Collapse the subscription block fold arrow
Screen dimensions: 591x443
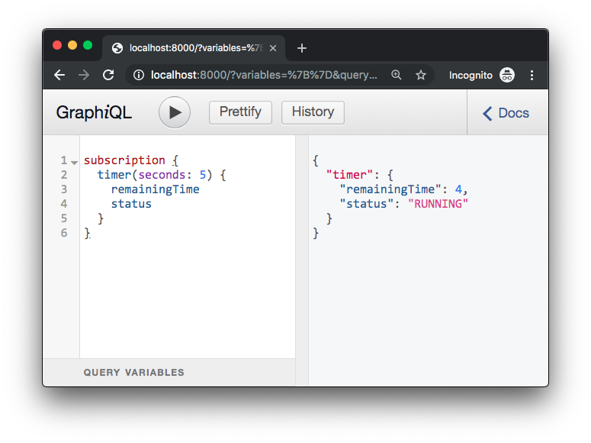point(75,162)
